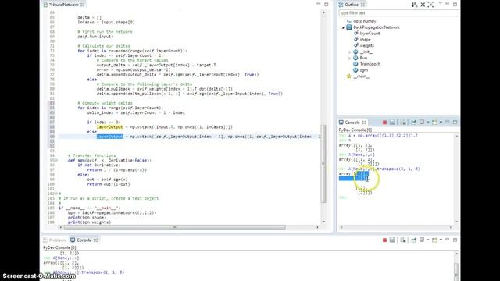Collapse the sgm function fold marker in the editor

click(x=56, y=161)
